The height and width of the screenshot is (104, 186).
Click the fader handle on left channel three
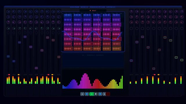pos(19,42)
